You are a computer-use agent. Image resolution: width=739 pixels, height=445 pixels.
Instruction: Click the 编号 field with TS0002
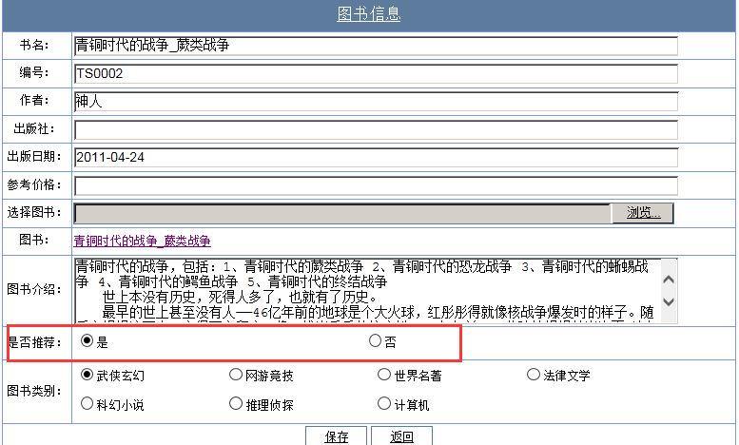click(376, 73)
